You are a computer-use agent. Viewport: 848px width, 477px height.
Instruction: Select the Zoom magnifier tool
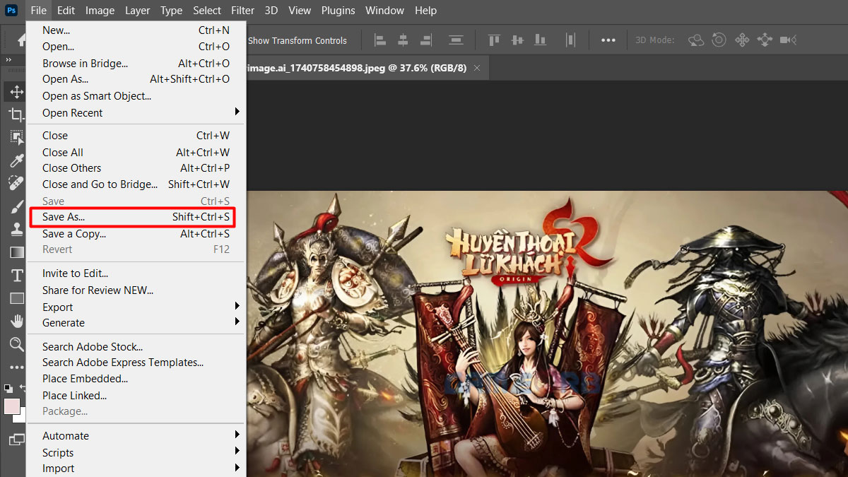point(16,344)
